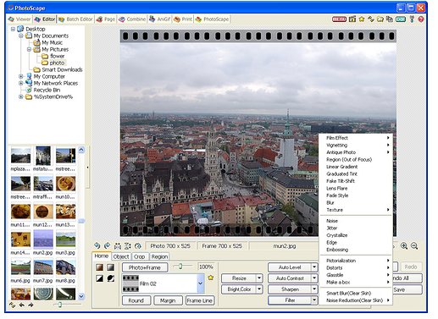Click the rotate clockwise icon
This screenshot has width=438, height=319.
pos(107,245)
